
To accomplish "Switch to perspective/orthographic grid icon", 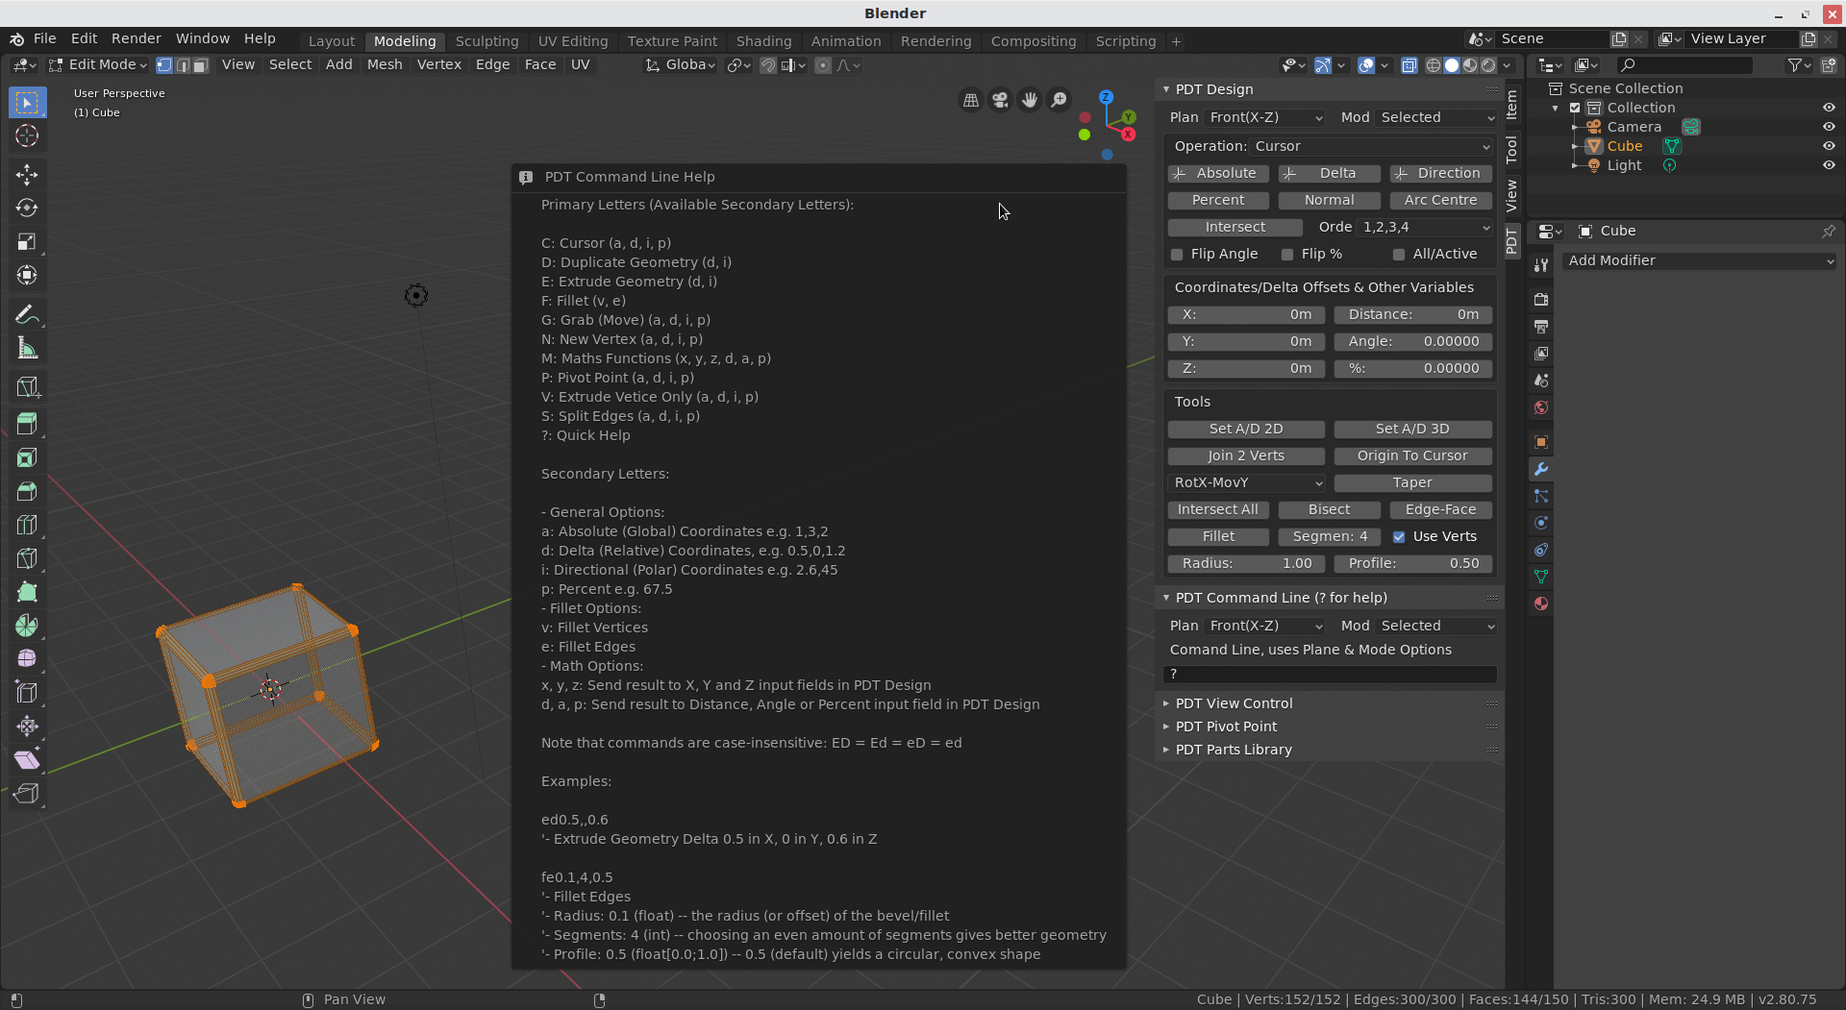I will tap(971, 100).
